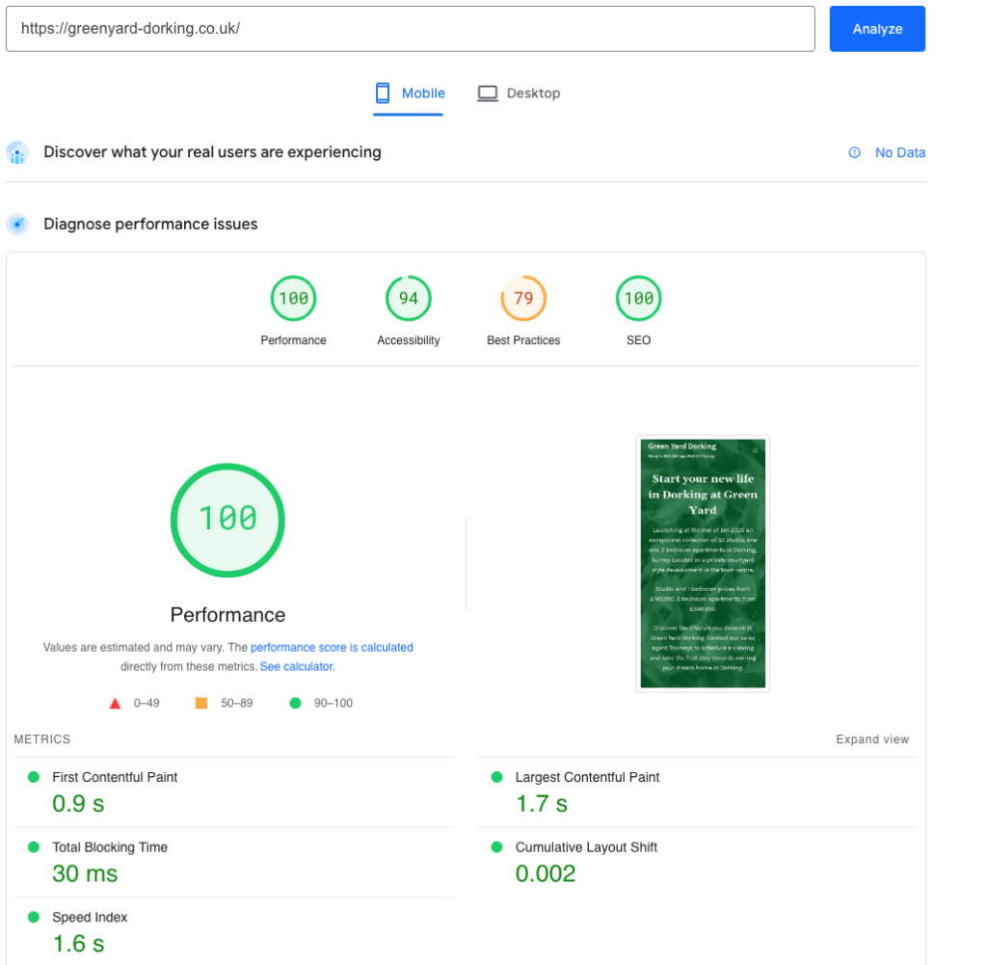This screenshot has width=987, height=965.
Task: Click the Largest Contentful Paint metric
Action: click(x=587, y=777)
